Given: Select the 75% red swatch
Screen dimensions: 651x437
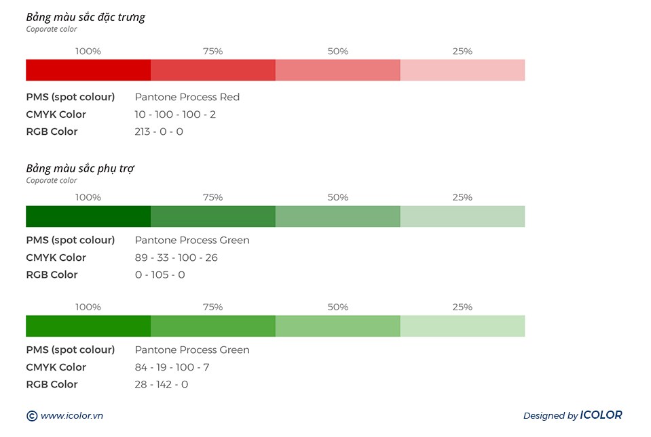Looking at the screenshot, I should (213, 70).
